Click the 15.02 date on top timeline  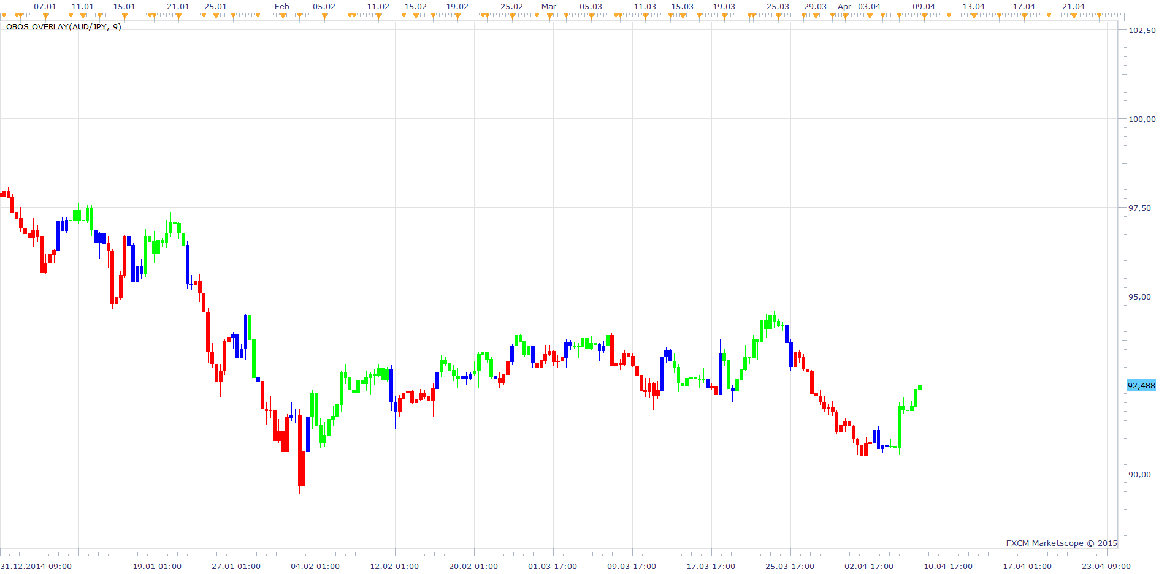[x=416, y=6]
